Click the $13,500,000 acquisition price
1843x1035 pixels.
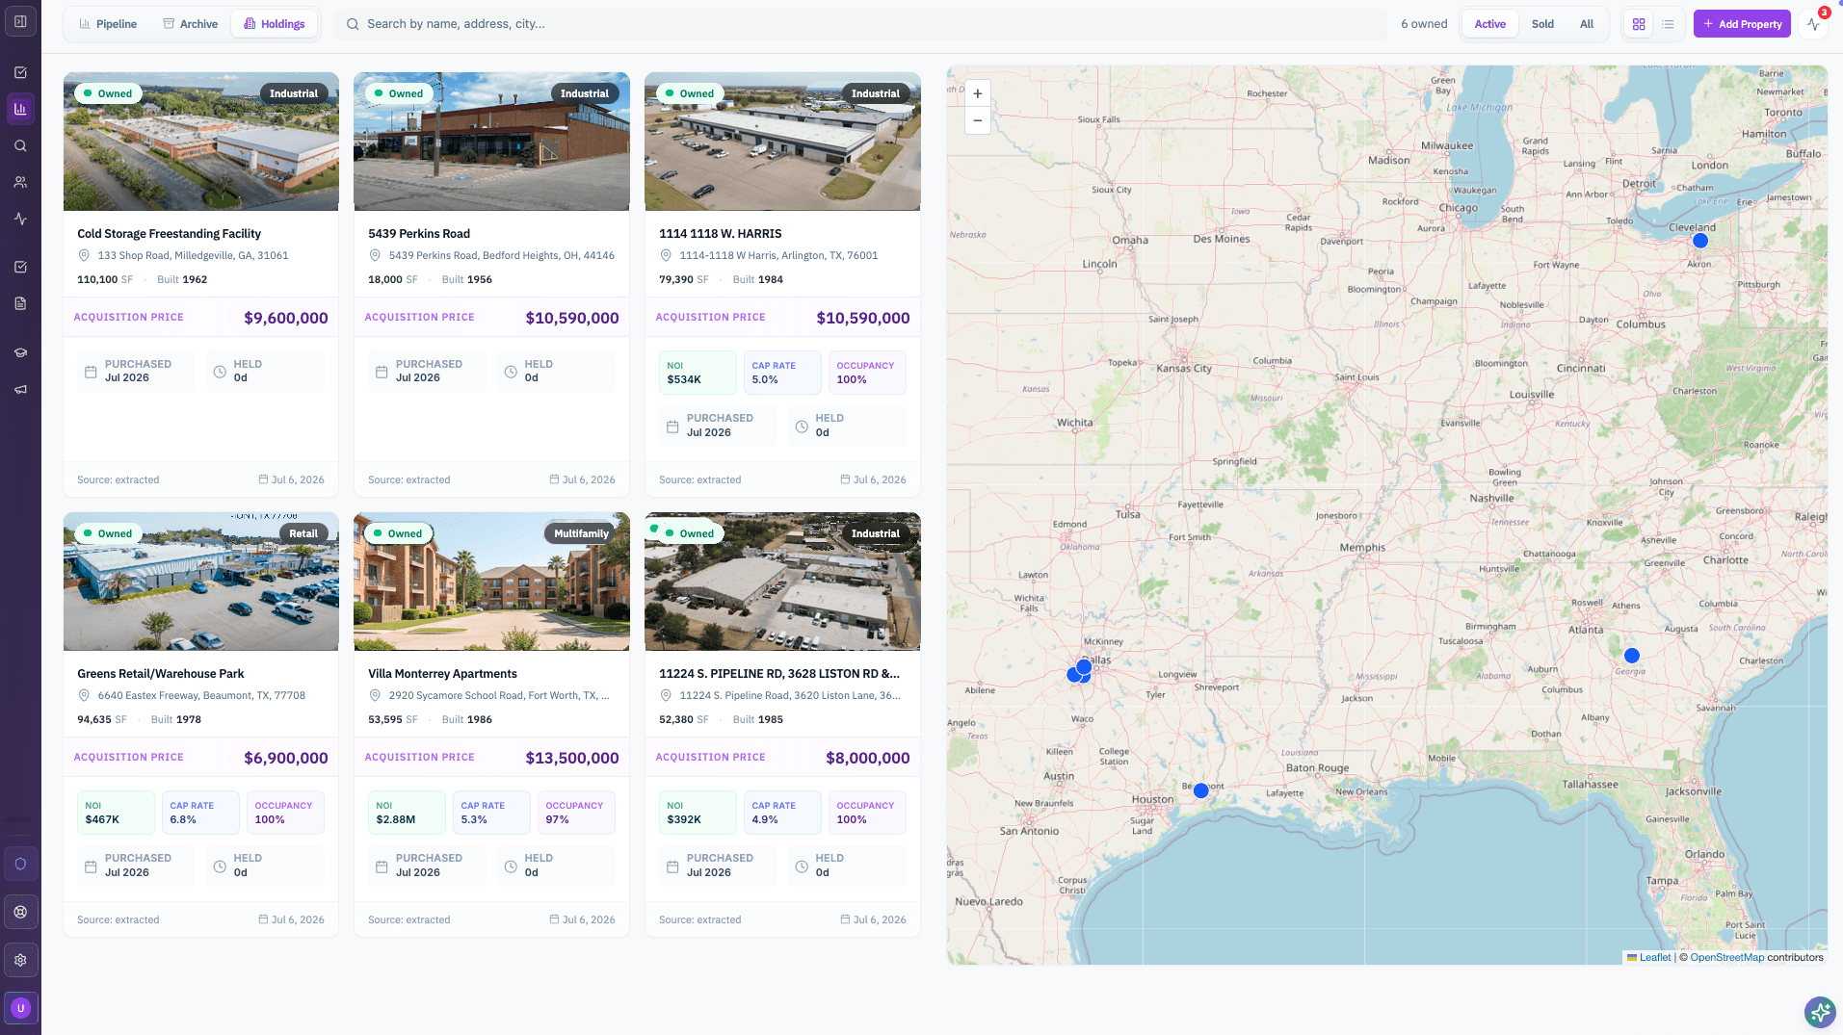572,758
